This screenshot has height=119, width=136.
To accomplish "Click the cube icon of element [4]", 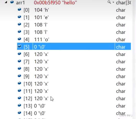I will click(x=19, y=39).
